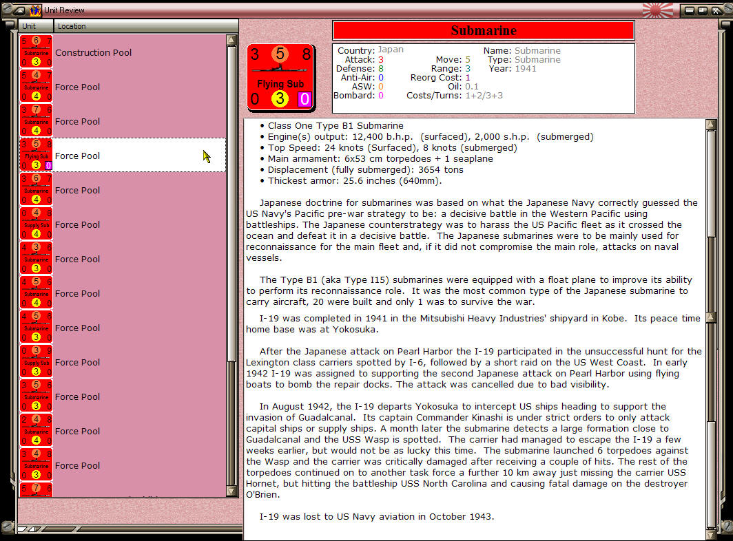Click the Range value 3
This screenshot has width=733, height=541.
pyautogui.click(x=468, y=69)
